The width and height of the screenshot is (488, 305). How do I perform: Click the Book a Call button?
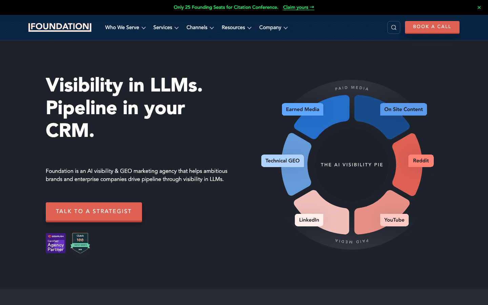pyautogui.click(x=432, y=27)
